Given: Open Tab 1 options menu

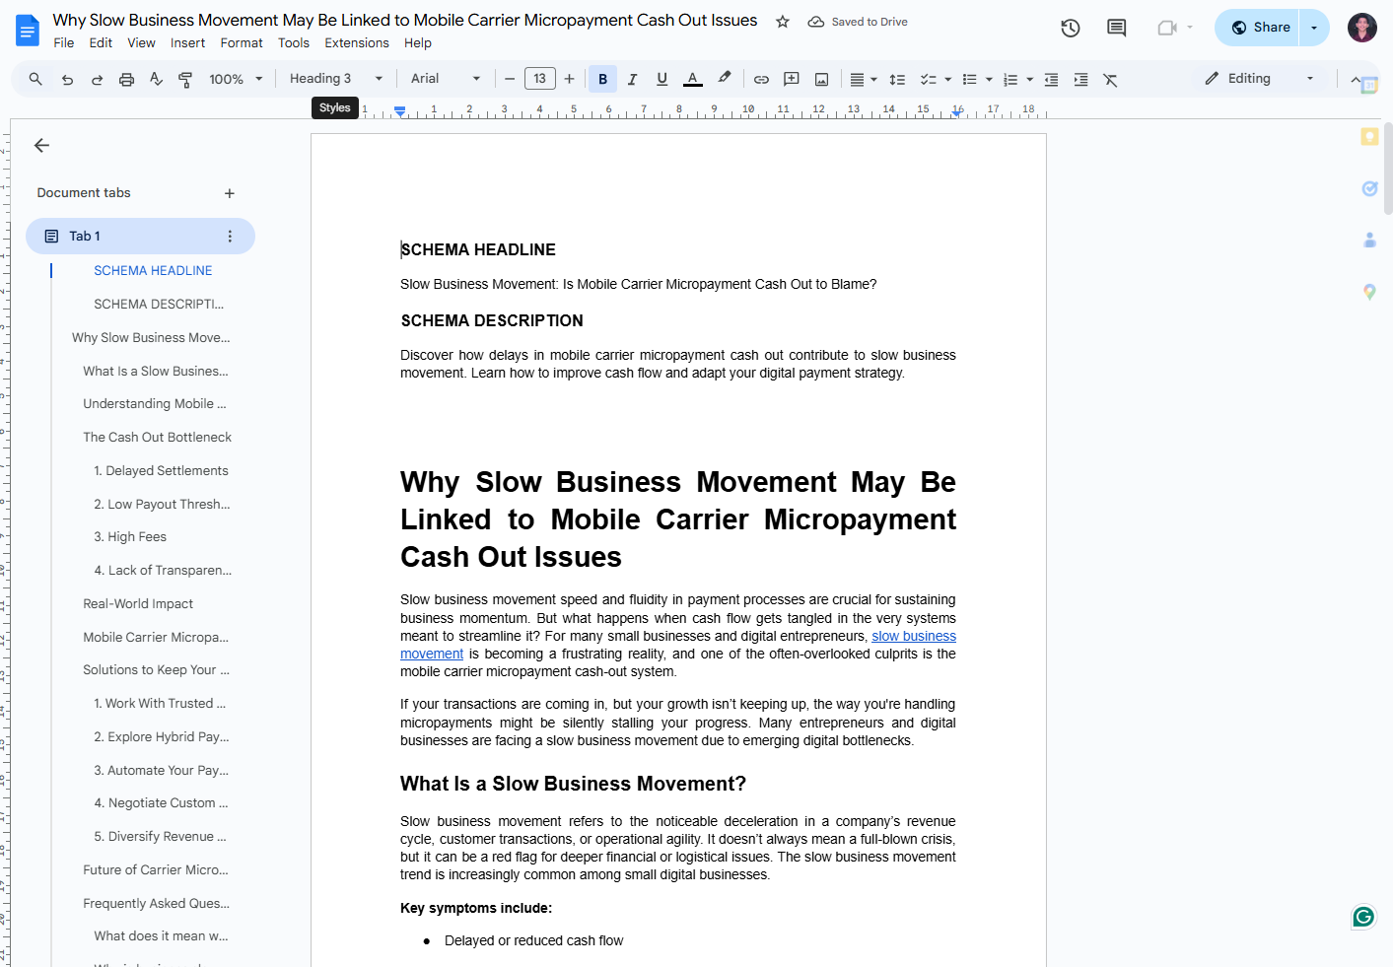Looking at the screenshot, I should [230, 237].
